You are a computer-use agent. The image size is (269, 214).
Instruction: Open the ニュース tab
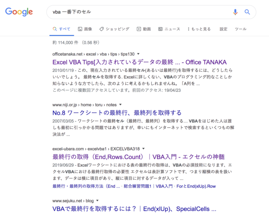click(169, 29)
